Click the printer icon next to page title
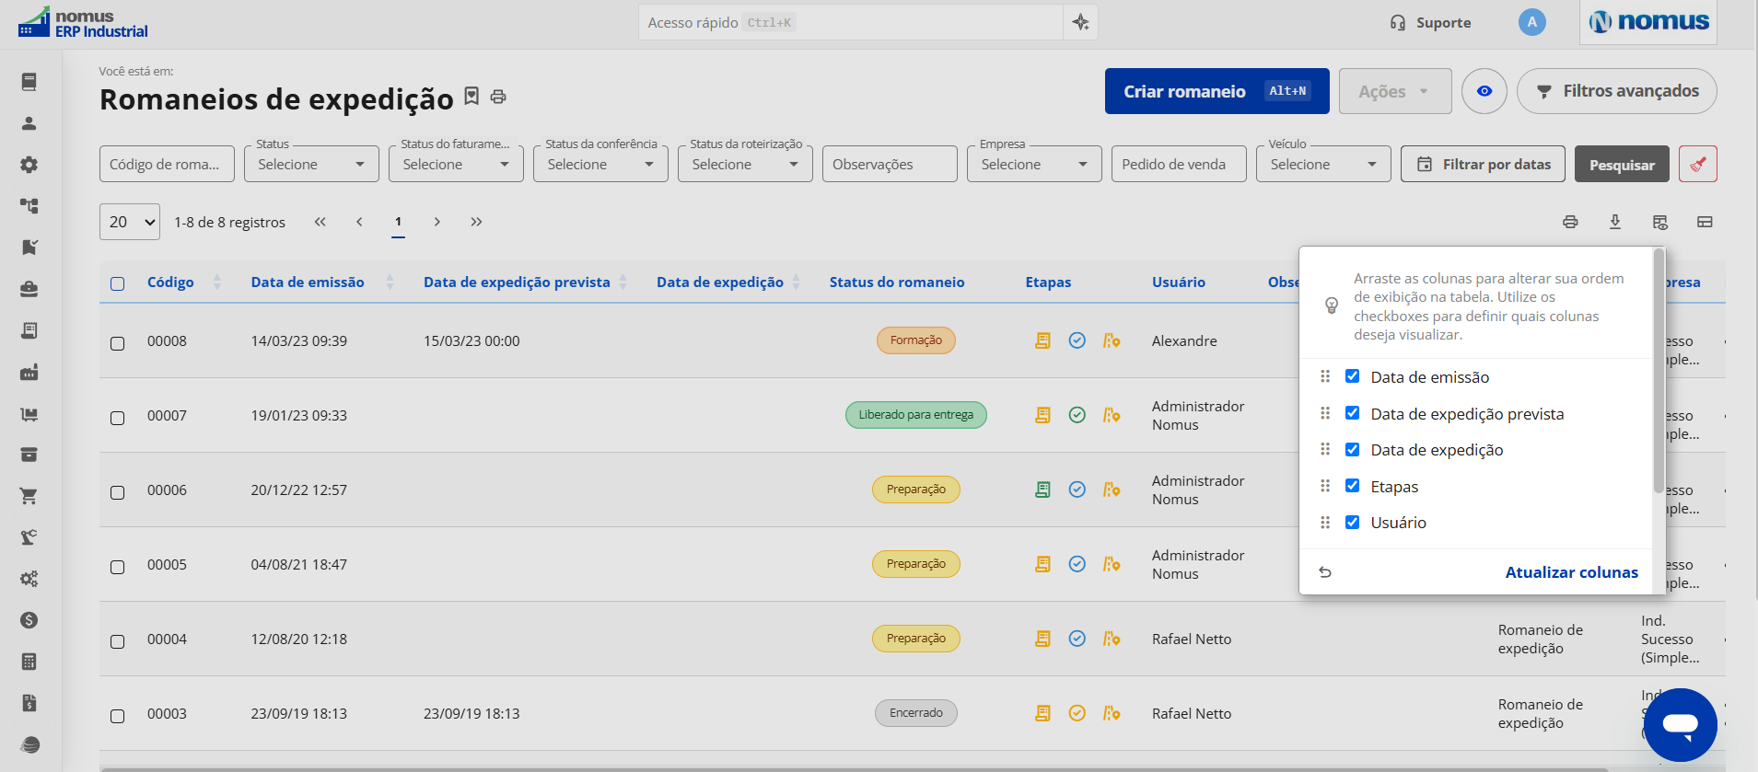The width and height of the screenshot is (1758, 772). tap(498, 97)
